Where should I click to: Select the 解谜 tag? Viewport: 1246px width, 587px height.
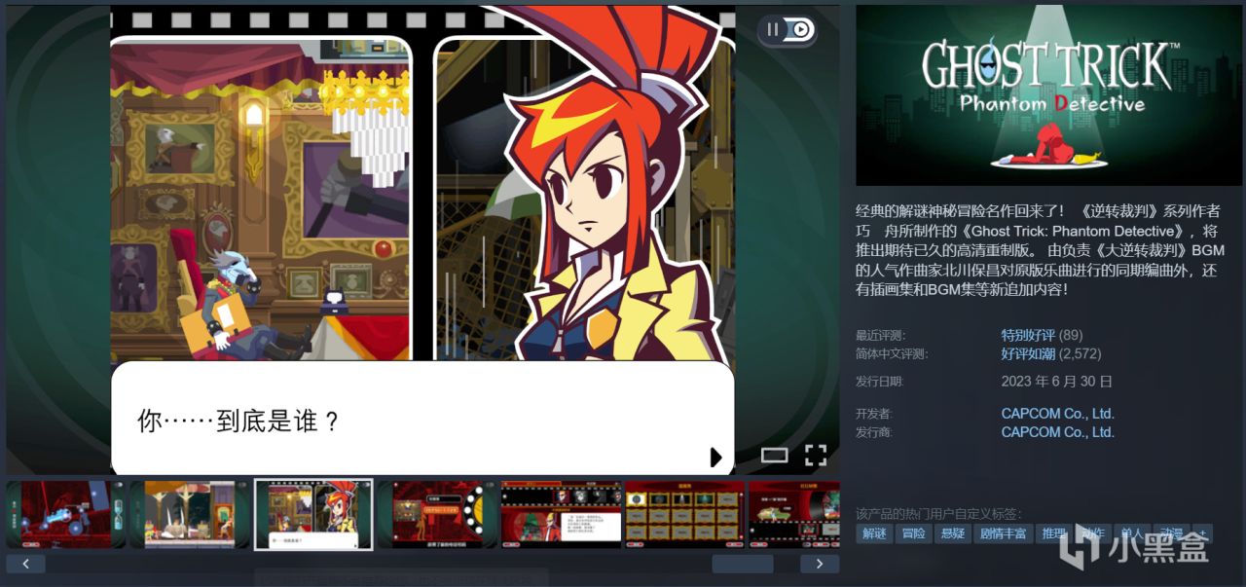click(874, 533)
